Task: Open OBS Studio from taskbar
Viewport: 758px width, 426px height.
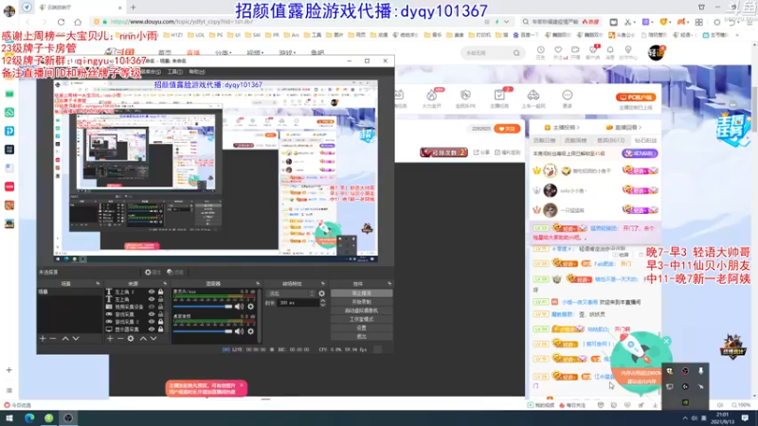Action: (x=68, y=418)
